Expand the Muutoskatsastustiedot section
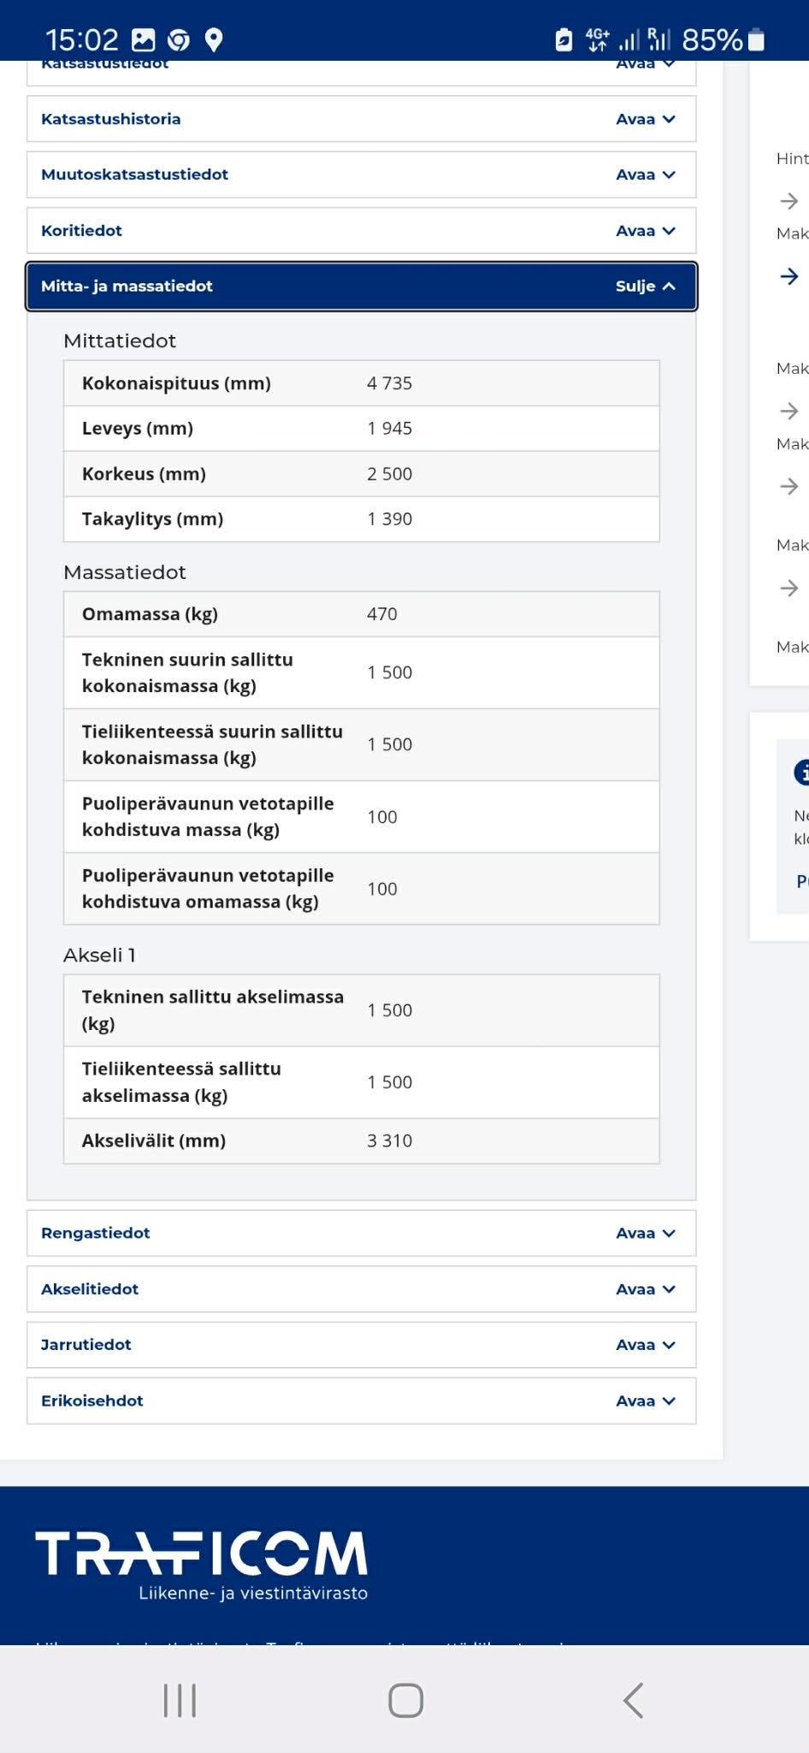Viewport: 809px width, 1753px height. tap(361, 175)
